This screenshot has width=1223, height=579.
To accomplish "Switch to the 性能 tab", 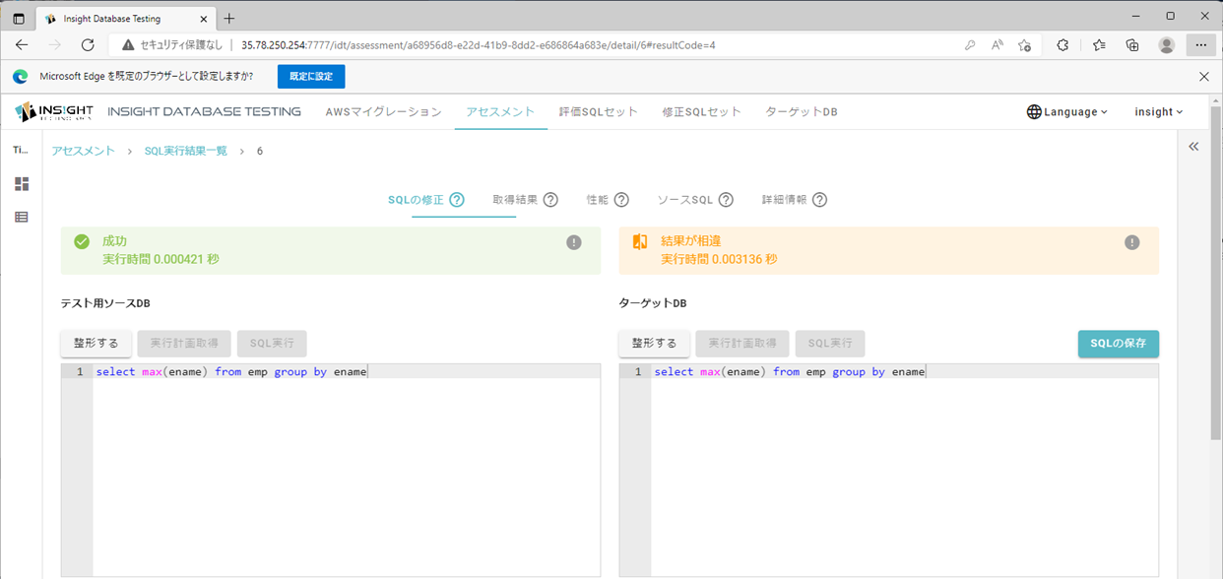I will (598, 200).
